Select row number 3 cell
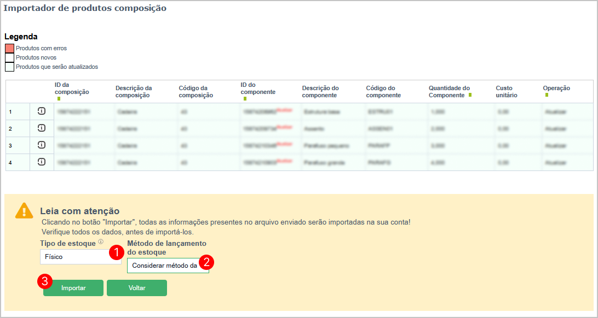Viewport: 598px width, 318px height. [18, 145]
